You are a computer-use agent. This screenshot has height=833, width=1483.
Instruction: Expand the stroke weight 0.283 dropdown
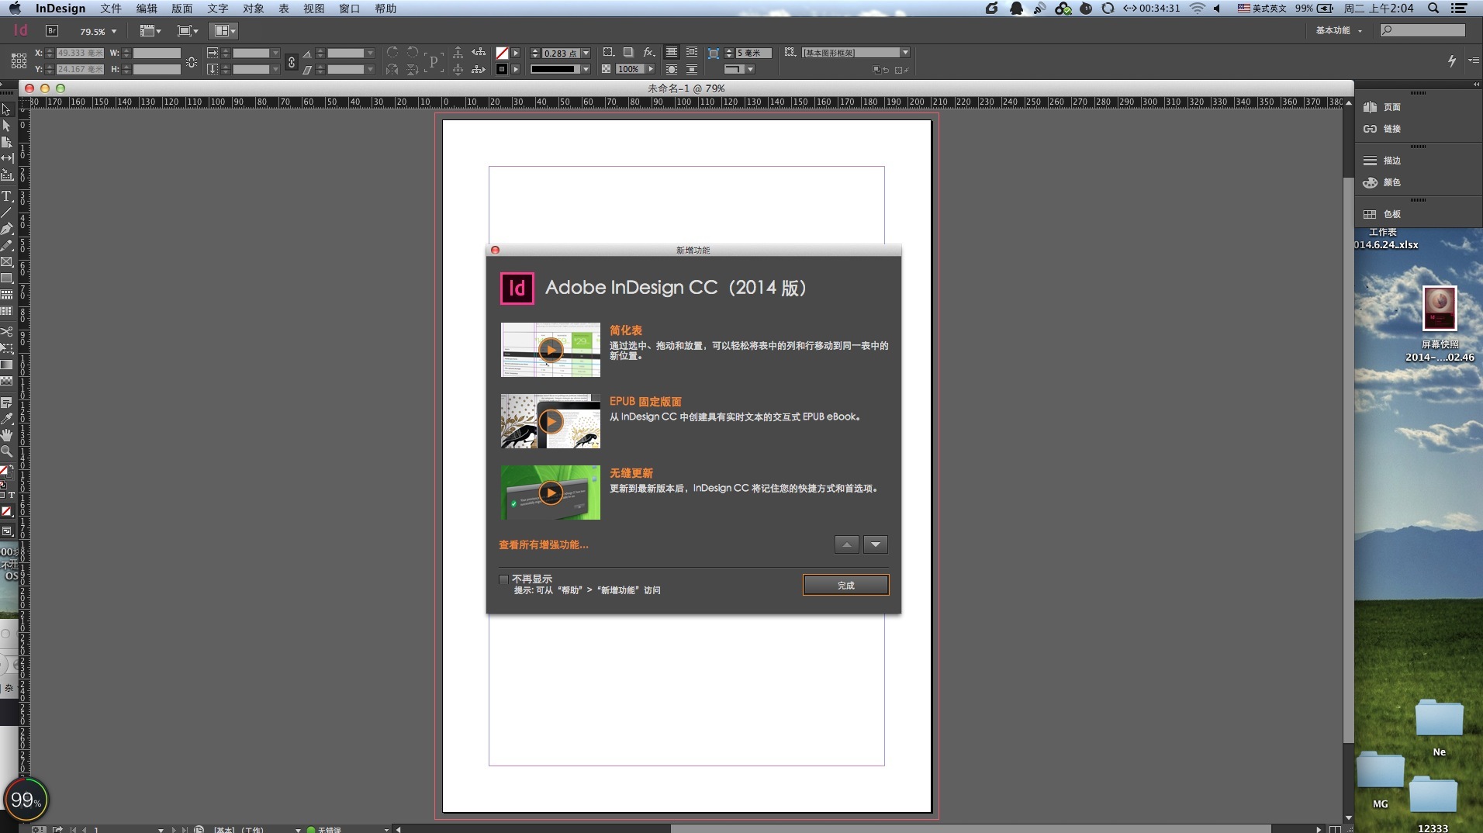586,54
